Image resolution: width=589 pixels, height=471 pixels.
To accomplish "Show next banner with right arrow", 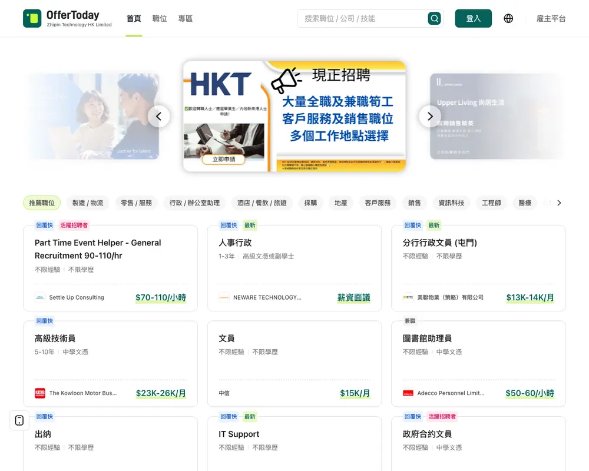I will 430,117.
